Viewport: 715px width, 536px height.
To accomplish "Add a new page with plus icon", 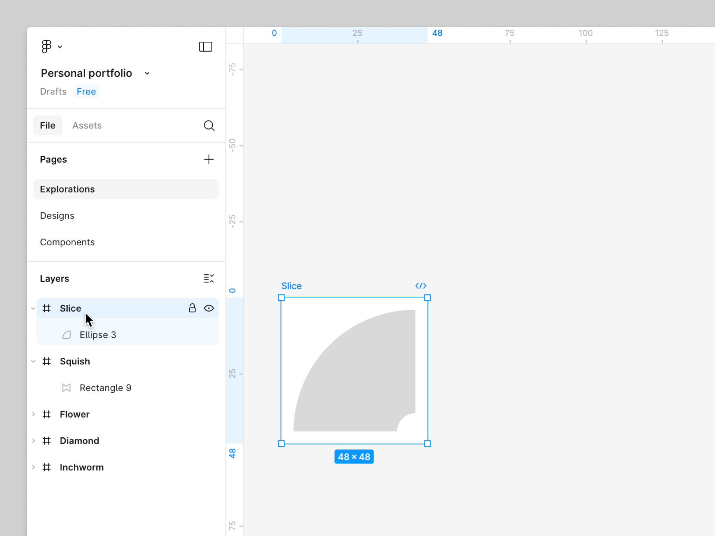I will pos(209,159).
